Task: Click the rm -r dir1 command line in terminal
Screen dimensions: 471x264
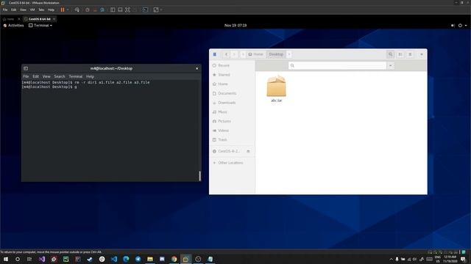Action: [x=85, y=82]
